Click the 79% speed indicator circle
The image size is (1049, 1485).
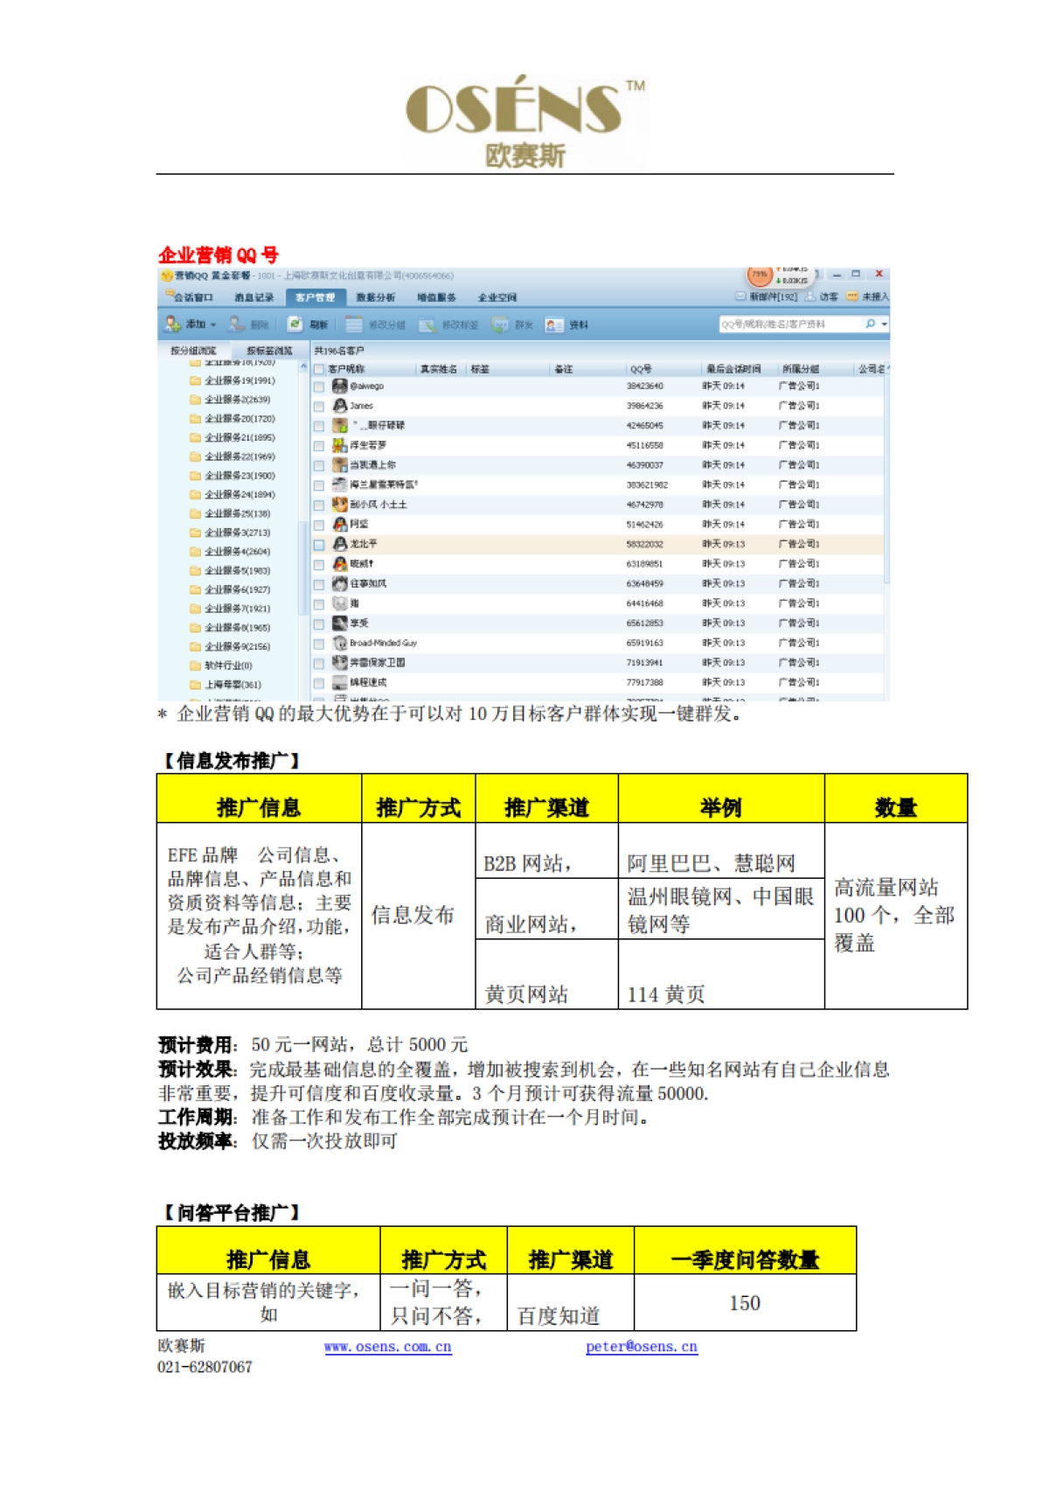coord(760,275)
